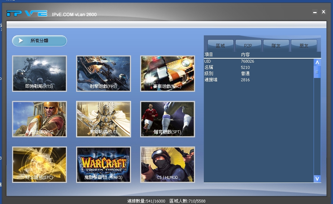Click the 項目 column header
Viewport: 333px width, 204px height.
click(x=209, y=55)
